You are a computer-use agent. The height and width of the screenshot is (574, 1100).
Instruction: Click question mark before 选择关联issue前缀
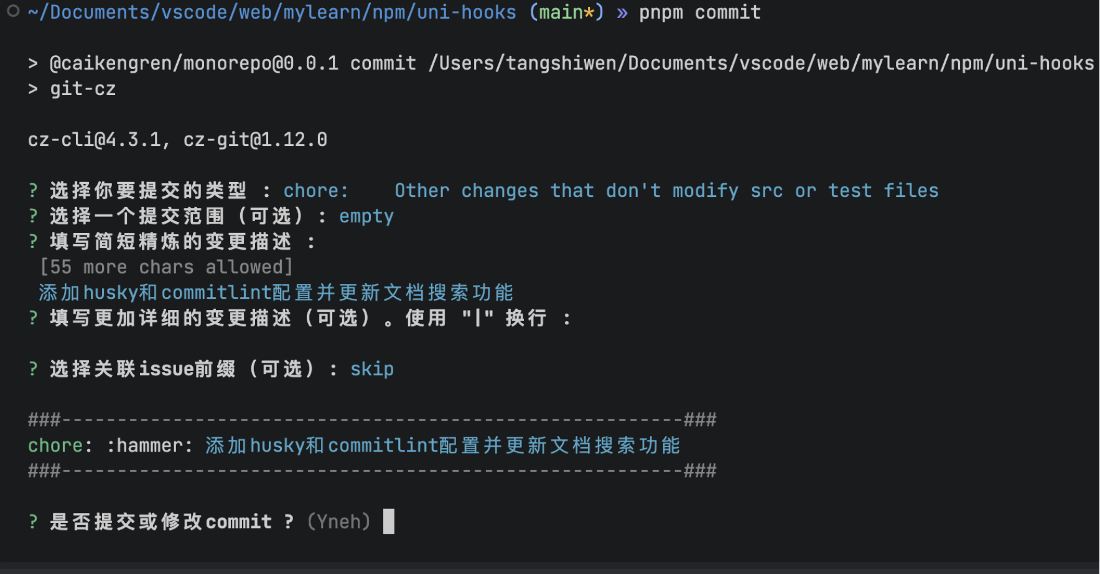tap(33, 369)
